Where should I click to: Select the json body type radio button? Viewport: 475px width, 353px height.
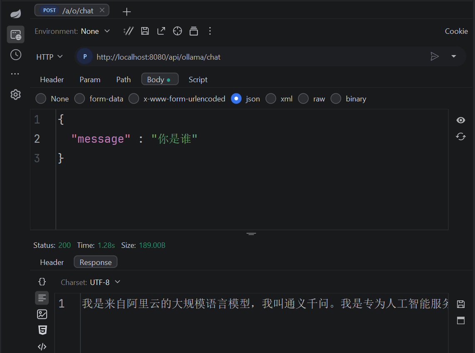[x=236, y=98]
